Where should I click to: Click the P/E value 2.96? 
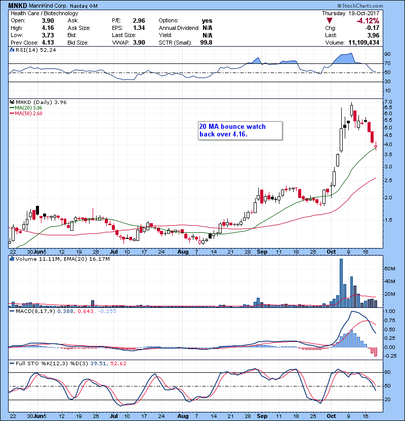pyautogui.click(x=139, y=21)
